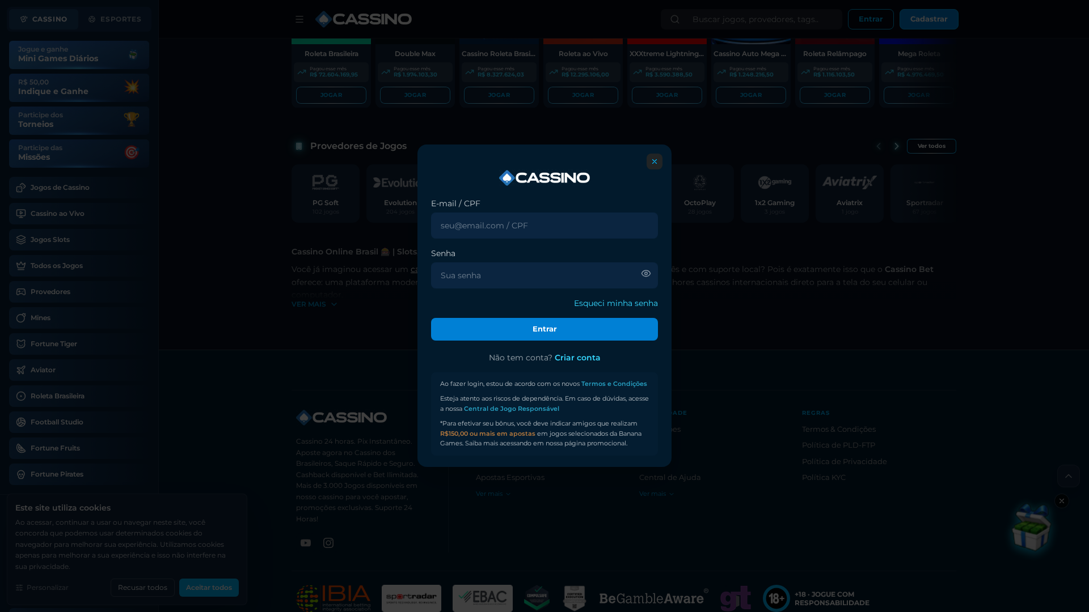Open Mines in the sidebar
Image resolution: width=1089 pixels, height=612 pixels.
(x=79, y=318)
